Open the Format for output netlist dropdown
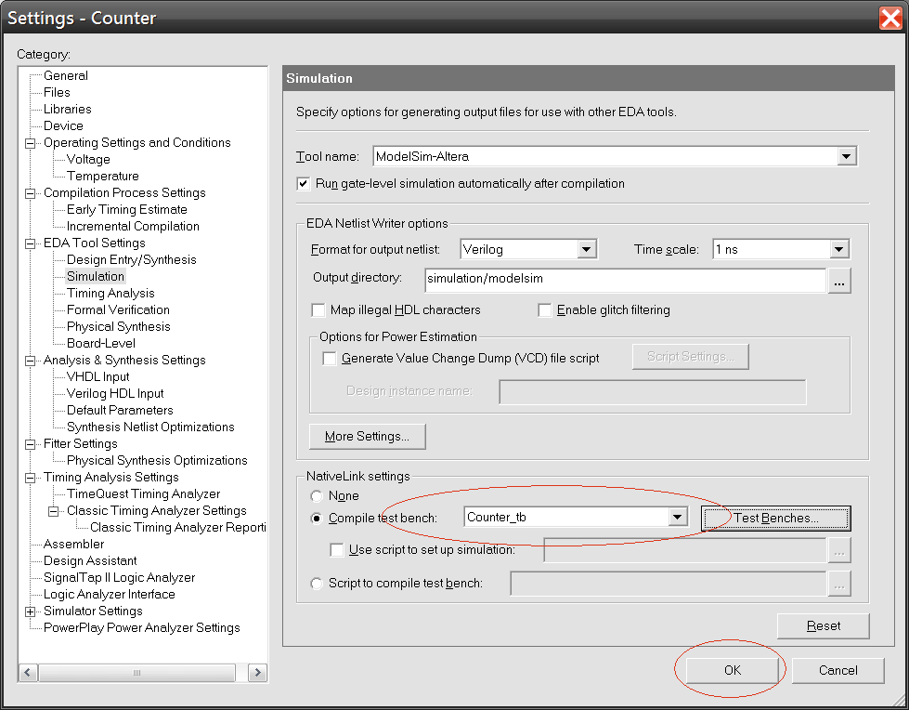The width and height of the screenshot is (909, 710). tap(587, 249)
